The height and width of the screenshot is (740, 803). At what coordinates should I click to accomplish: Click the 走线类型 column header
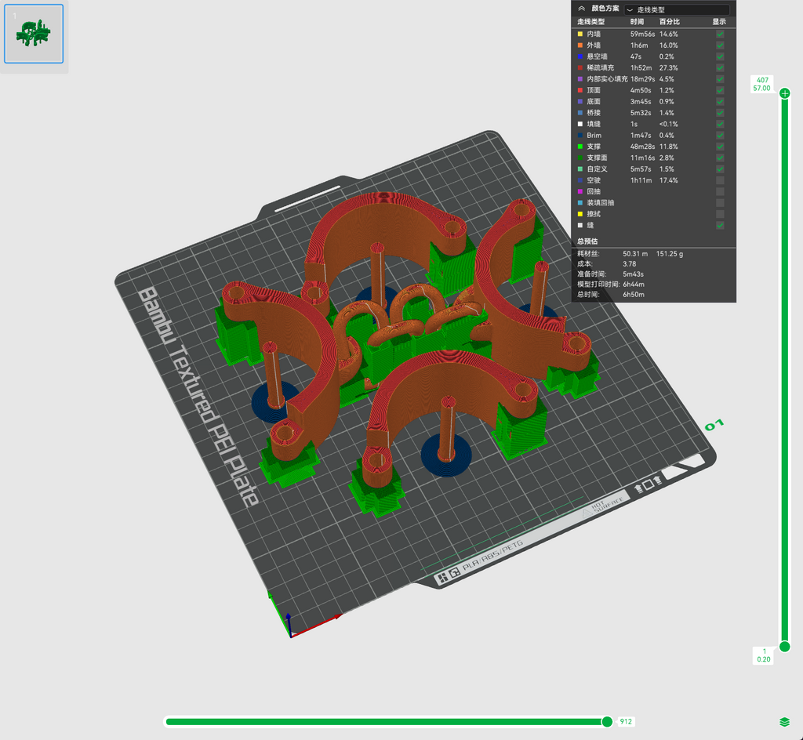click(x=591, y=22)
